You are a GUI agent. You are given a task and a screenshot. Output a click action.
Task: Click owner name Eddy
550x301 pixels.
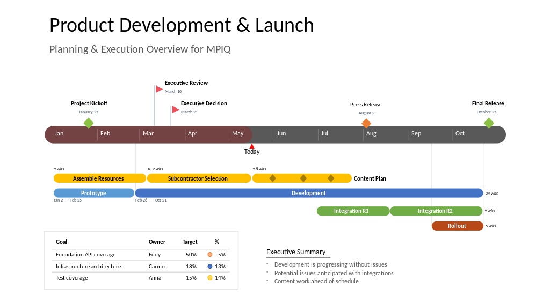154,255
